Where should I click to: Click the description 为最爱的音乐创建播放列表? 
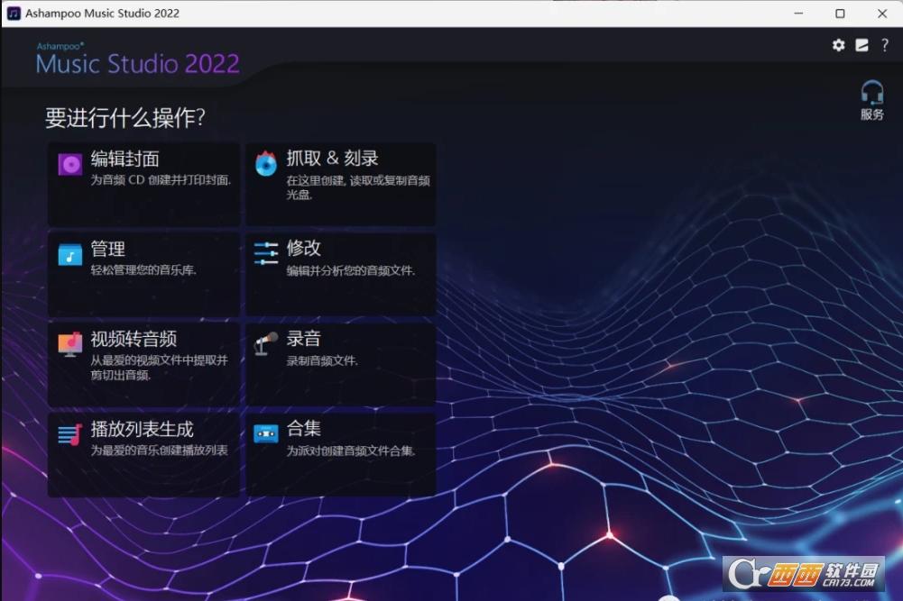tap(159, 450)
